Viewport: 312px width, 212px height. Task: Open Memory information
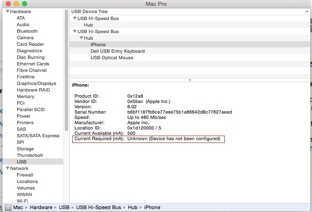[x=25, y=96]
